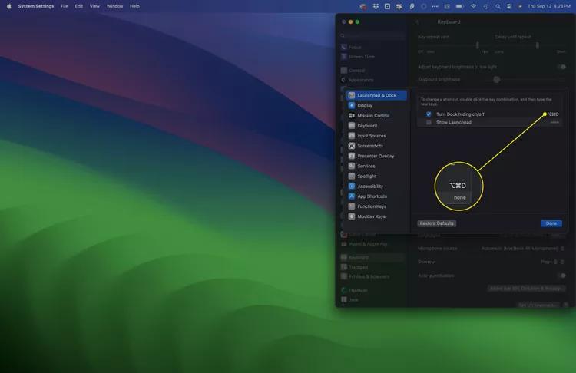Select the Screenshots category icon

pos(352,146)
